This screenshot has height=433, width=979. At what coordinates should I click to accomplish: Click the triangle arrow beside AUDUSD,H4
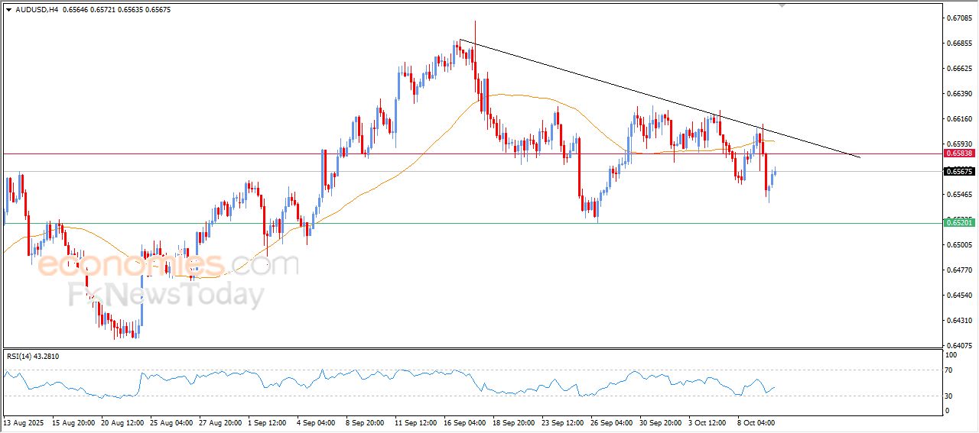8,10
